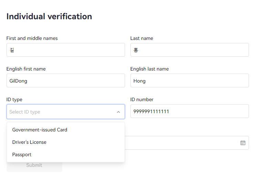
Task: Click the Last name label
Action: 142,38
